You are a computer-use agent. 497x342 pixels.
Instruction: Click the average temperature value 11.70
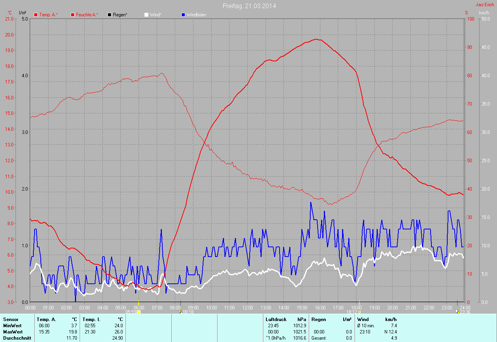point(71,338)
